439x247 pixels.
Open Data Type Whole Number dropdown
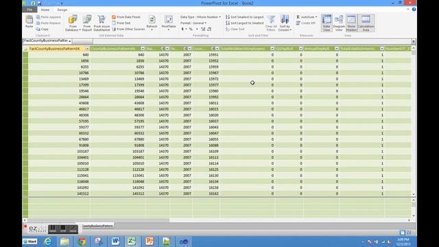click(x=200, y=17)
